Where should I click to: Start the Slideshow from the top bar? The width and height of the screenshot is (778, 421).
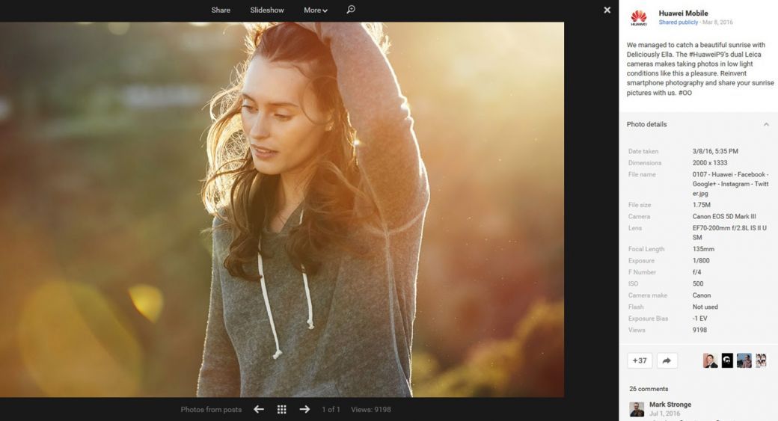point(267,10)
